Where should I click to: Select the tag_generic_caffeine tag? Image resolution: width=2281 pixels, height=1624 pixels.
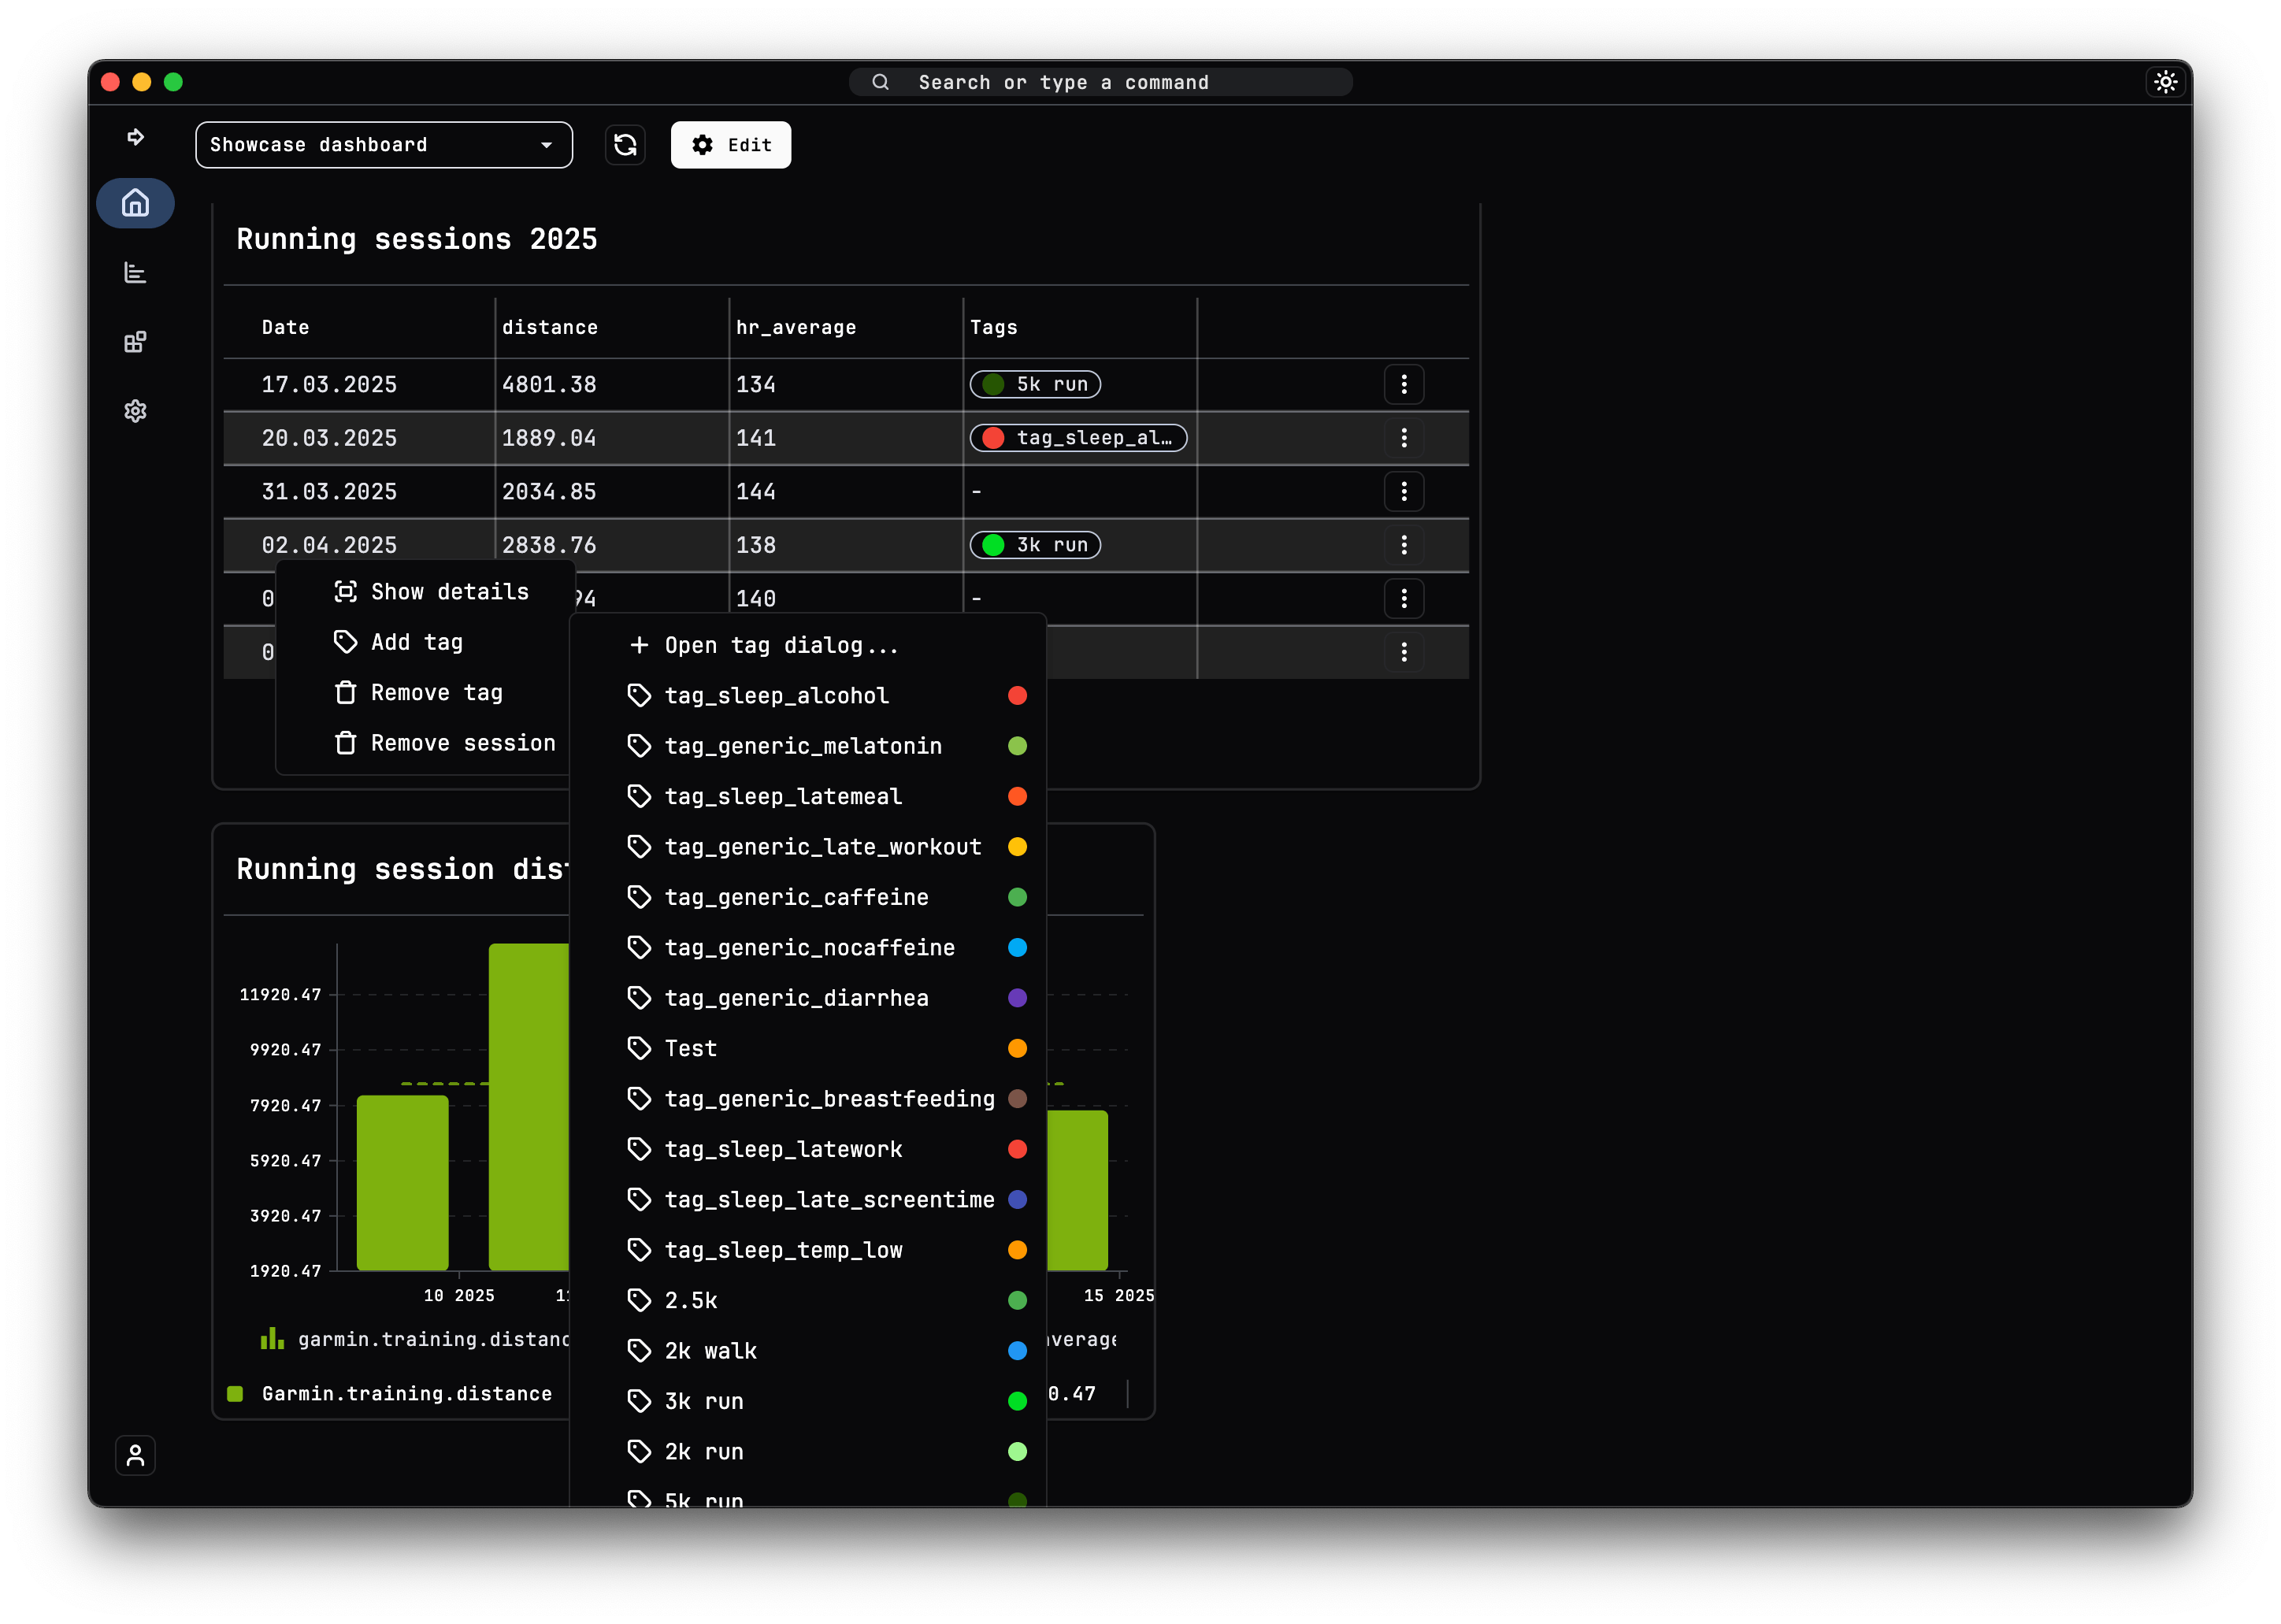(796, 897)
